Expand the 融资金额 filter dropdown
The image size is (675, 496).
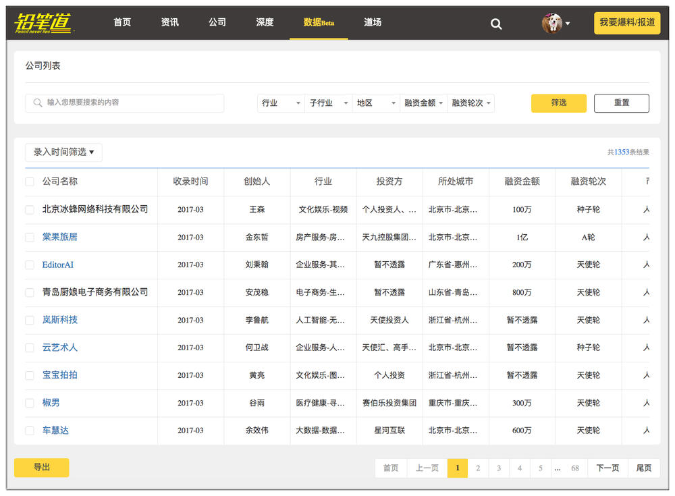pos(423,103)
